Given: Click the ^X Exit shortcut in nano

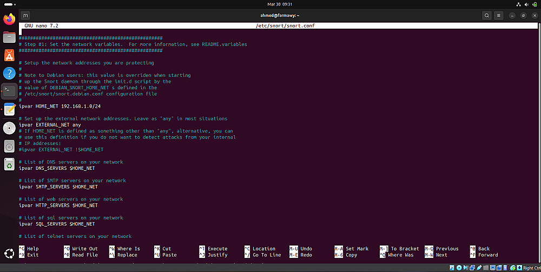Looking at the screenshot, I should [x=29, y=255].
